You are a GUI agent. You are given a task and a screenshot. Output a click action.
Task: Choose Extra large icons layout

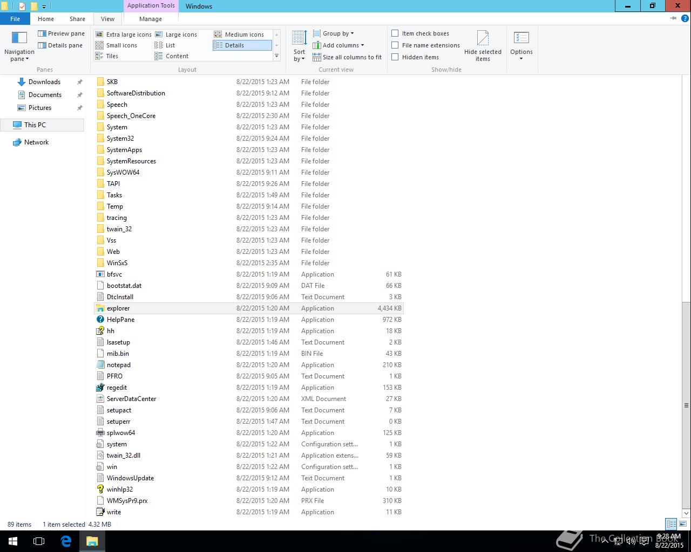(124, 34)
